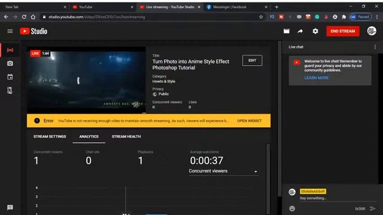Send the chat message arrow icon
This screenshot has width=383, height=215.
(x=372, y=208)
